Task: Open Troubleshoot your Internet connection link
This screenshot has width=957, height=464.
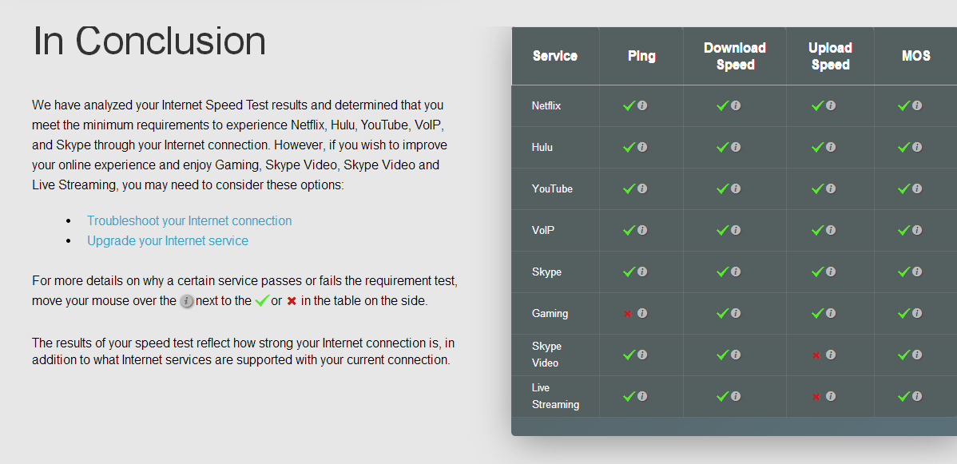Action: point(189,220)
